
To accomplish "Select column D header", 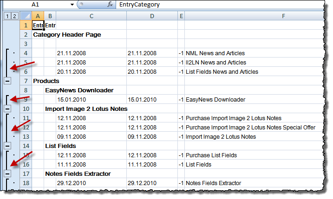I will point(152,16).
